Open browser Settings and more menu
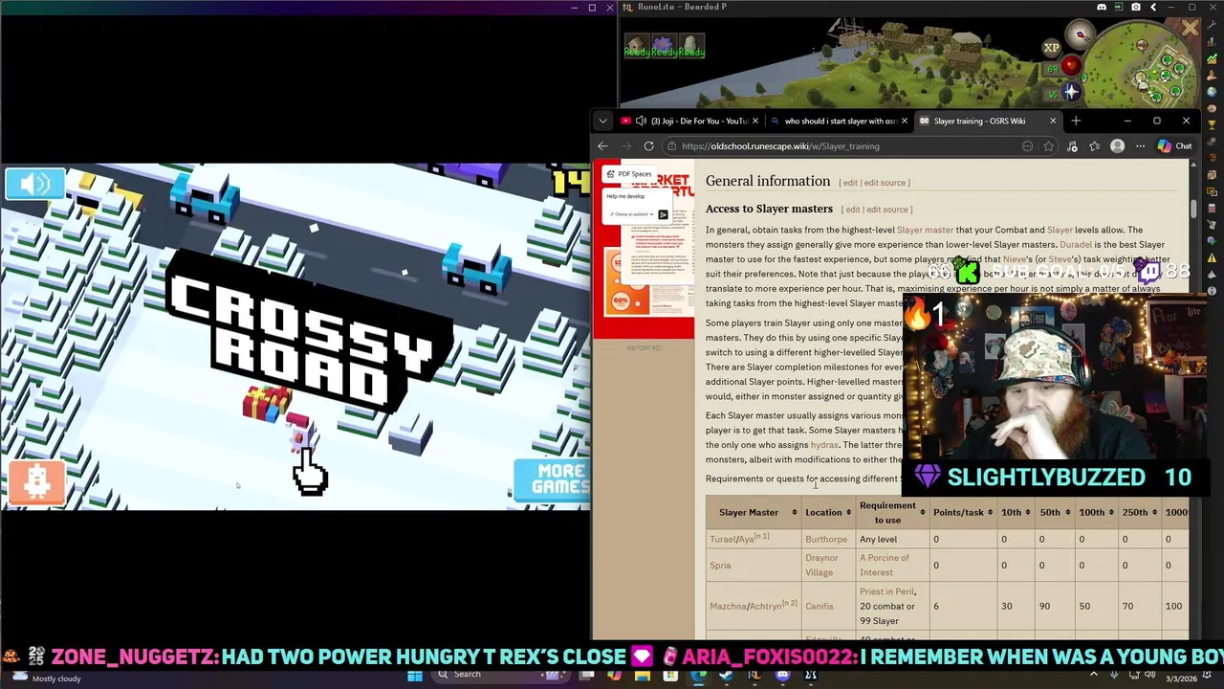Image resolution: width=1224 pixels, height=689 pixels. (x=1141, y=146)
